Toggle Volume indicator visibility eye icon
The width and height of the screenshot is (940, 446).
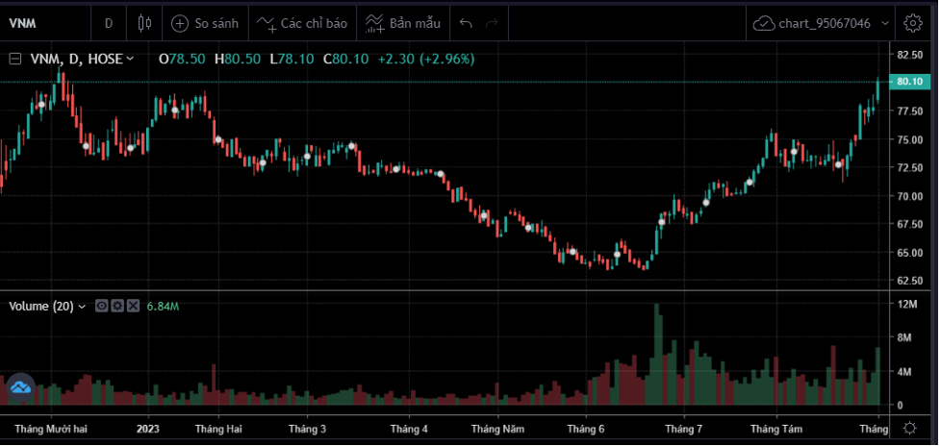[x=100, y=307]
